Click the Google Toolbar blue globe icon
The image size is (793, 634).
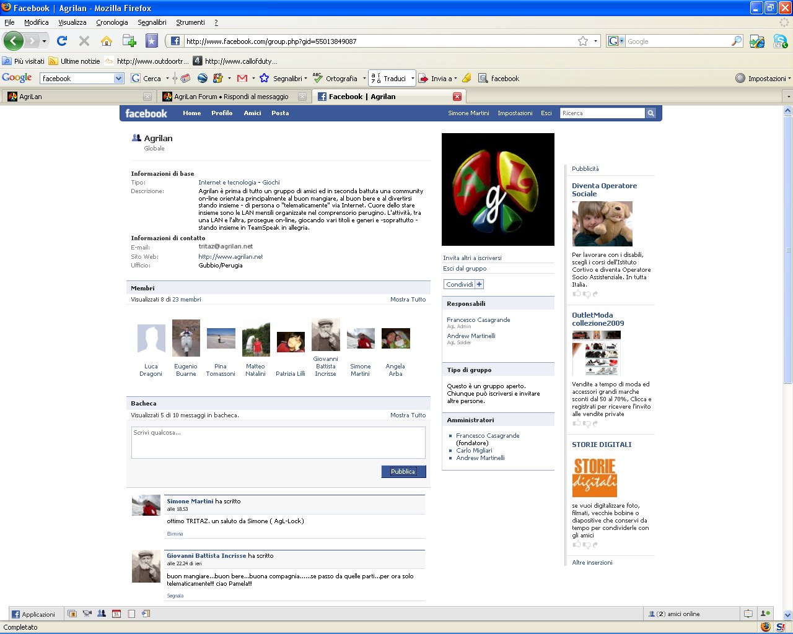point(202,78)
